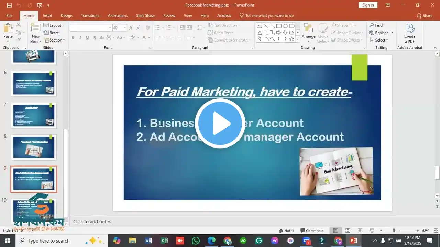Reset the slide layout
440x247 pixels.
(51, 33)
